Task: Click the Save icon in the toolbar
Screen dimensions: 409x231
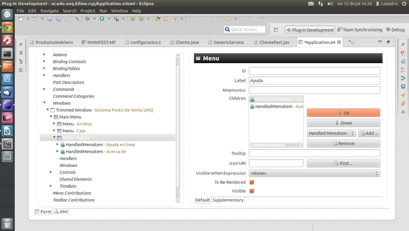Action: [x=50, y=19]
